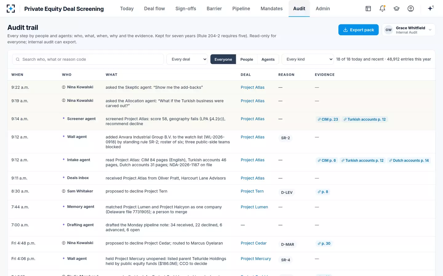The image size is (443, 276).
Task: Click the SR-2 reason code badge
Action: coord(285,138)
